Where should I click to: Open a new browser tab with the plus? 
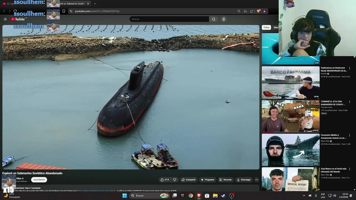point(95,4)
